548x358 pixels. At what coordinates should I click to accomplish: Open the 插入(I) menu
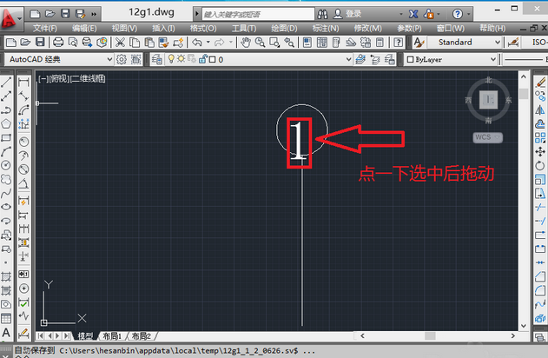click(163, 29)
